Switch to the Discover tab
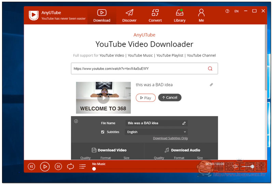Viewport: 273px width, 185px height. pos(129,16)
